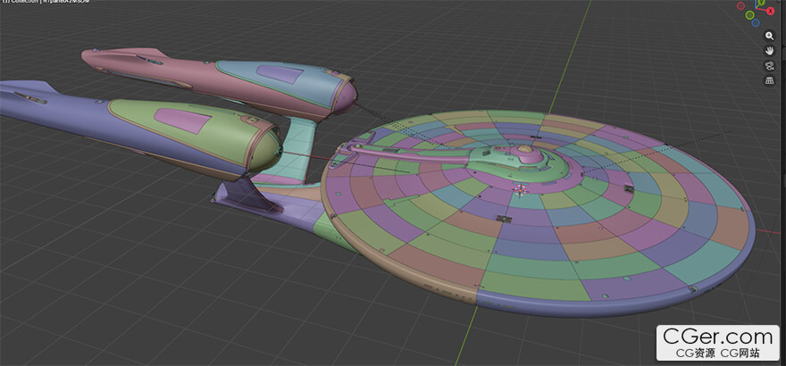The image size is (786, 366).
Task: Click the hollow red negative-X gizmo circle
Action: tap(740, 6)
